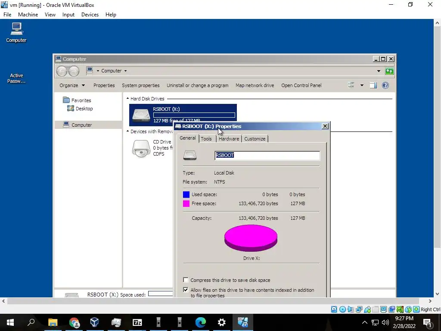Select Desktop under Favorites
The height and width of the screenshot is (331, 441).
(x=80, y=108)
